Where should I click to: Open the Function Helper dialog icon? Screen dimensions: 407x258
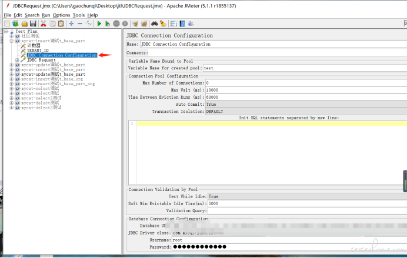click(x=174, y=24)
